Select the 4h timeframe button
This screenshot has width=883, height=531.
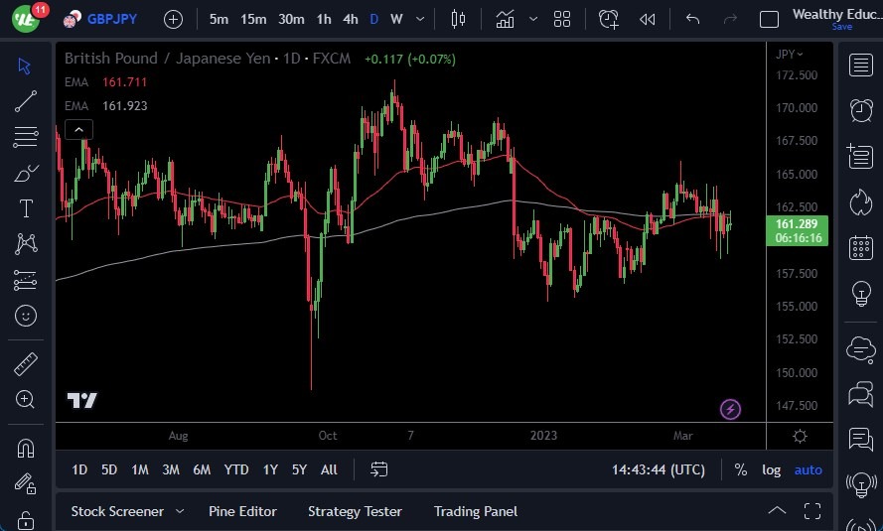[x=350, y=19]
